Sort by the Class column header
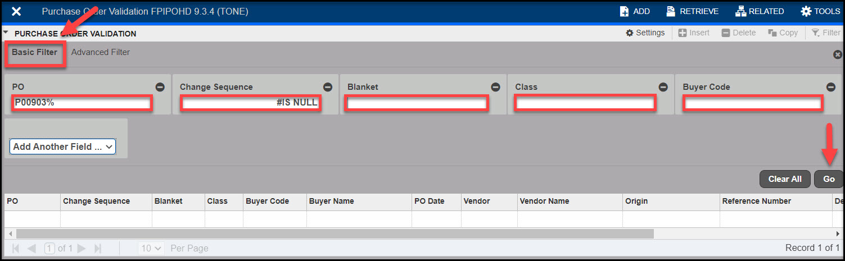Viewport: 845px width, 261px height. pyautogui.click(x=224, y=202)
